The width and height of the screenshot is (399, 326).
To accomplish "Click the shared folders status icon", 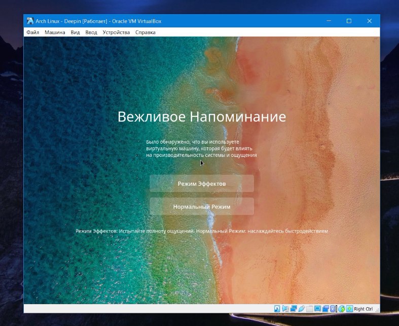I will coord(310,309).
